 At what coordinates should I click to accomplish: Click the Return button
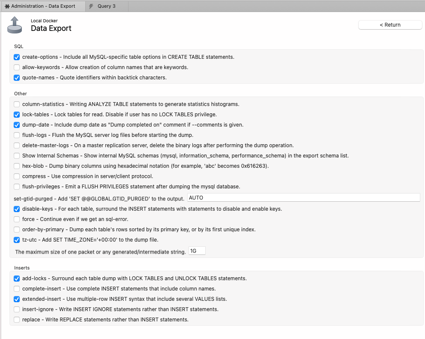click(390, 25)
